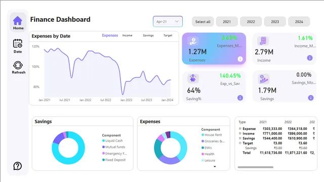Click the ₹896,000.00 Income 2022 cell
The width and height of the screenshot is (324, 182).
(297, 133)
